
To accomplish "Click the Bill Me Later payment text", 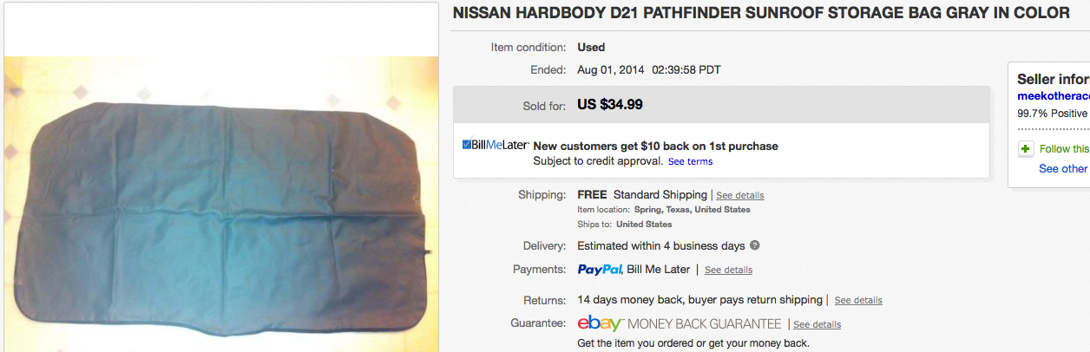I will (x=660, y=270).
